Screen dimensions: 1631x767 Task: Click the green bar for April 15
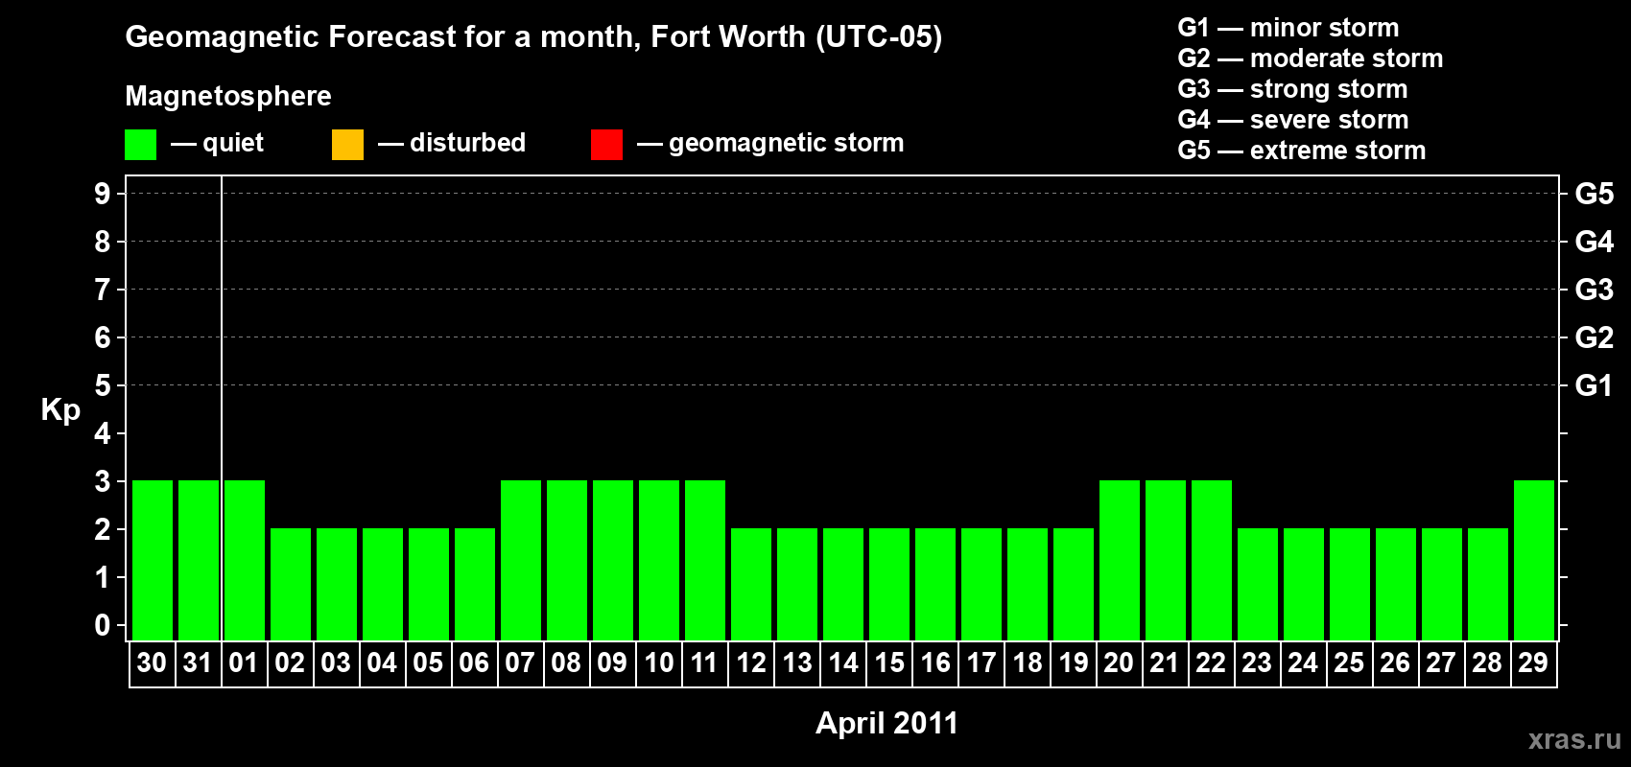point(889,584)
